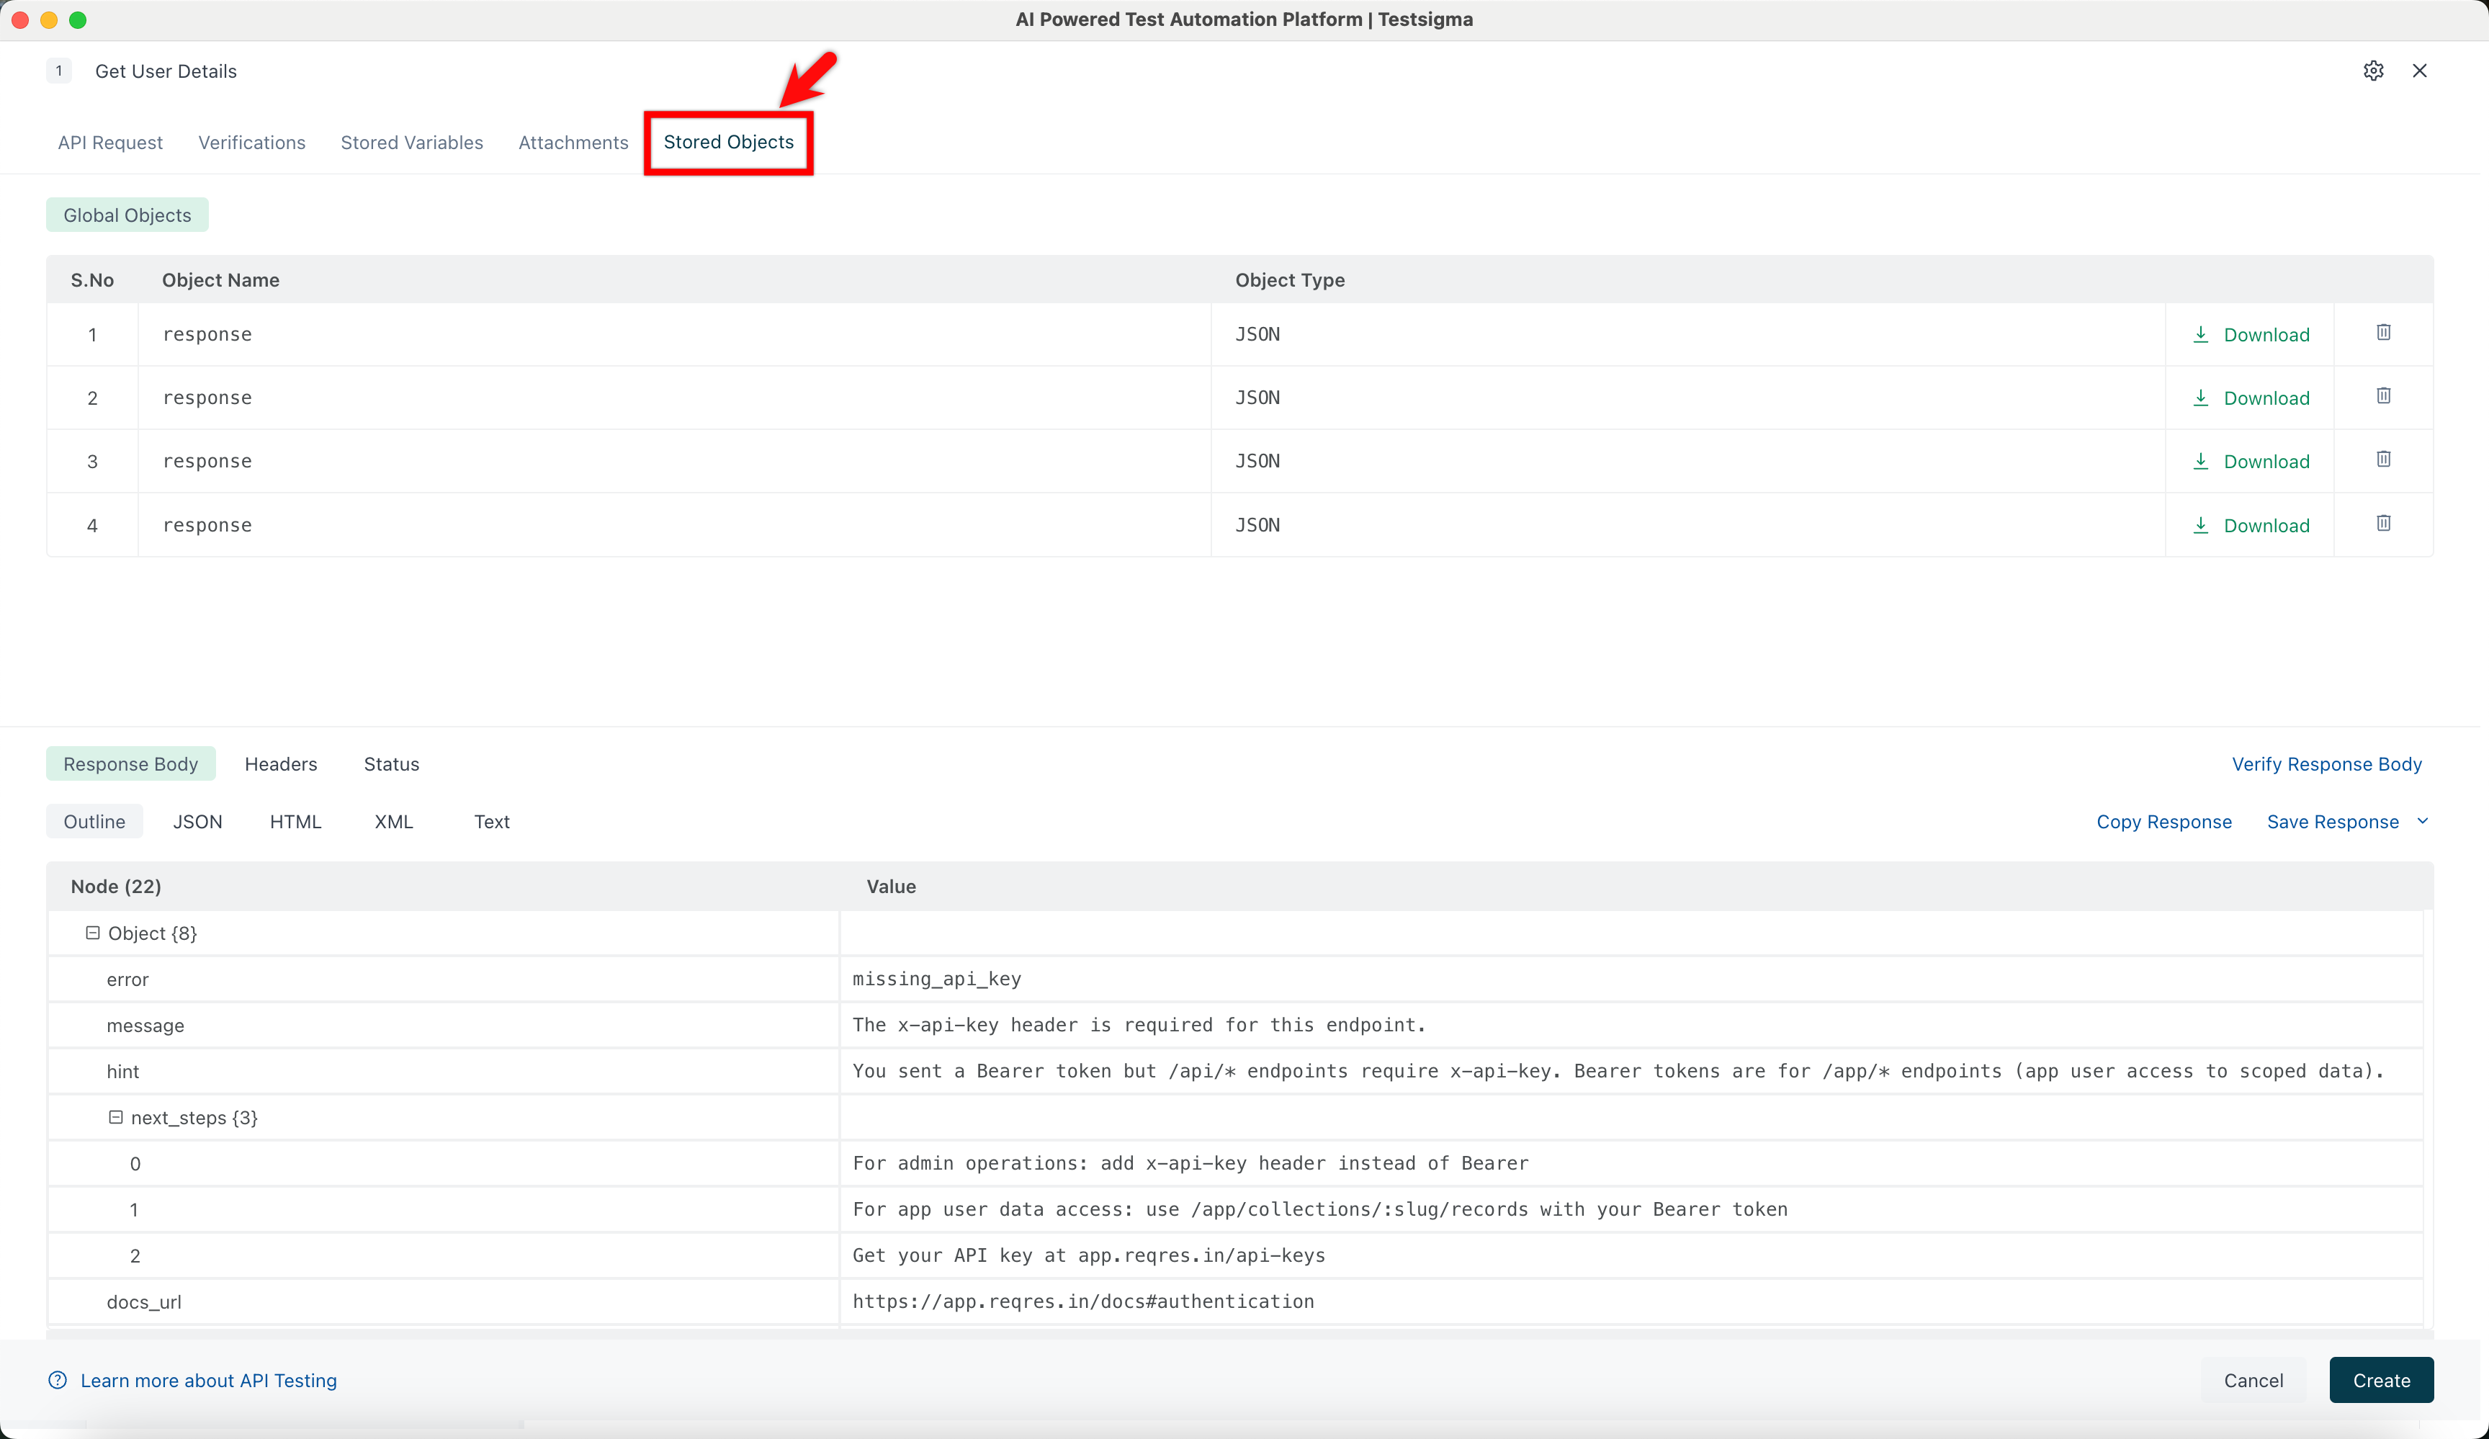Screen dimensions: 2489x1439
Task: Download the response object in row 3
Action: pyautogui.click(x=2251, y=461)
